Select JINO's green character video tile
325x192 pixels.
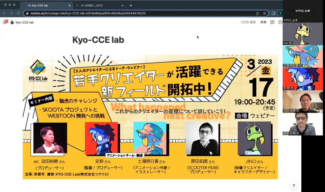[303, 33]
